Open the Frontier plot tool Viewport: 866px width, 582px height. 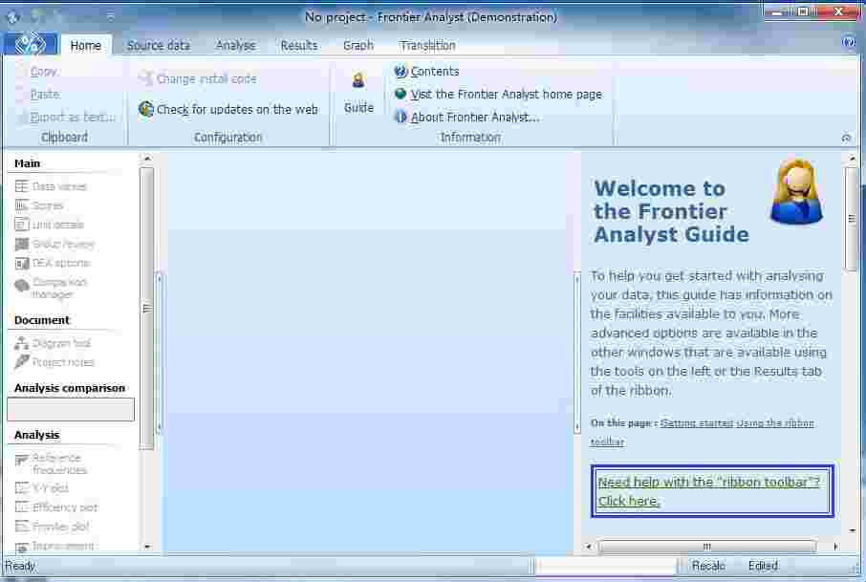[x=53, y=527]
